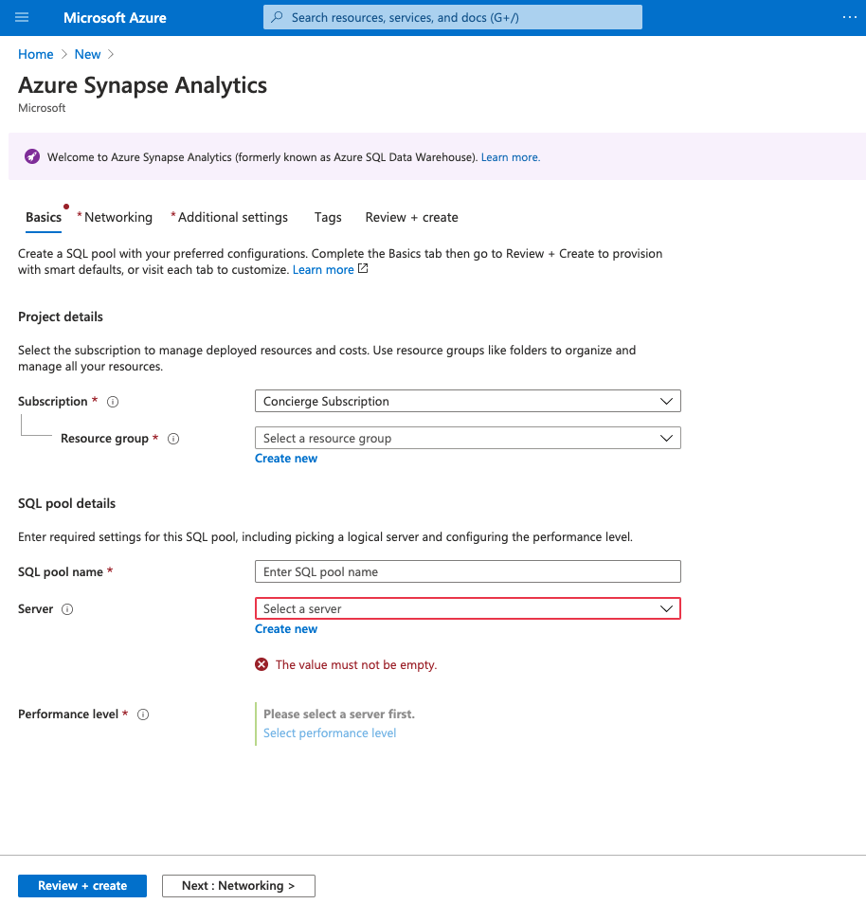Click the red error icon above the validation message
The image size is (866, 904).
pos(262,664)
